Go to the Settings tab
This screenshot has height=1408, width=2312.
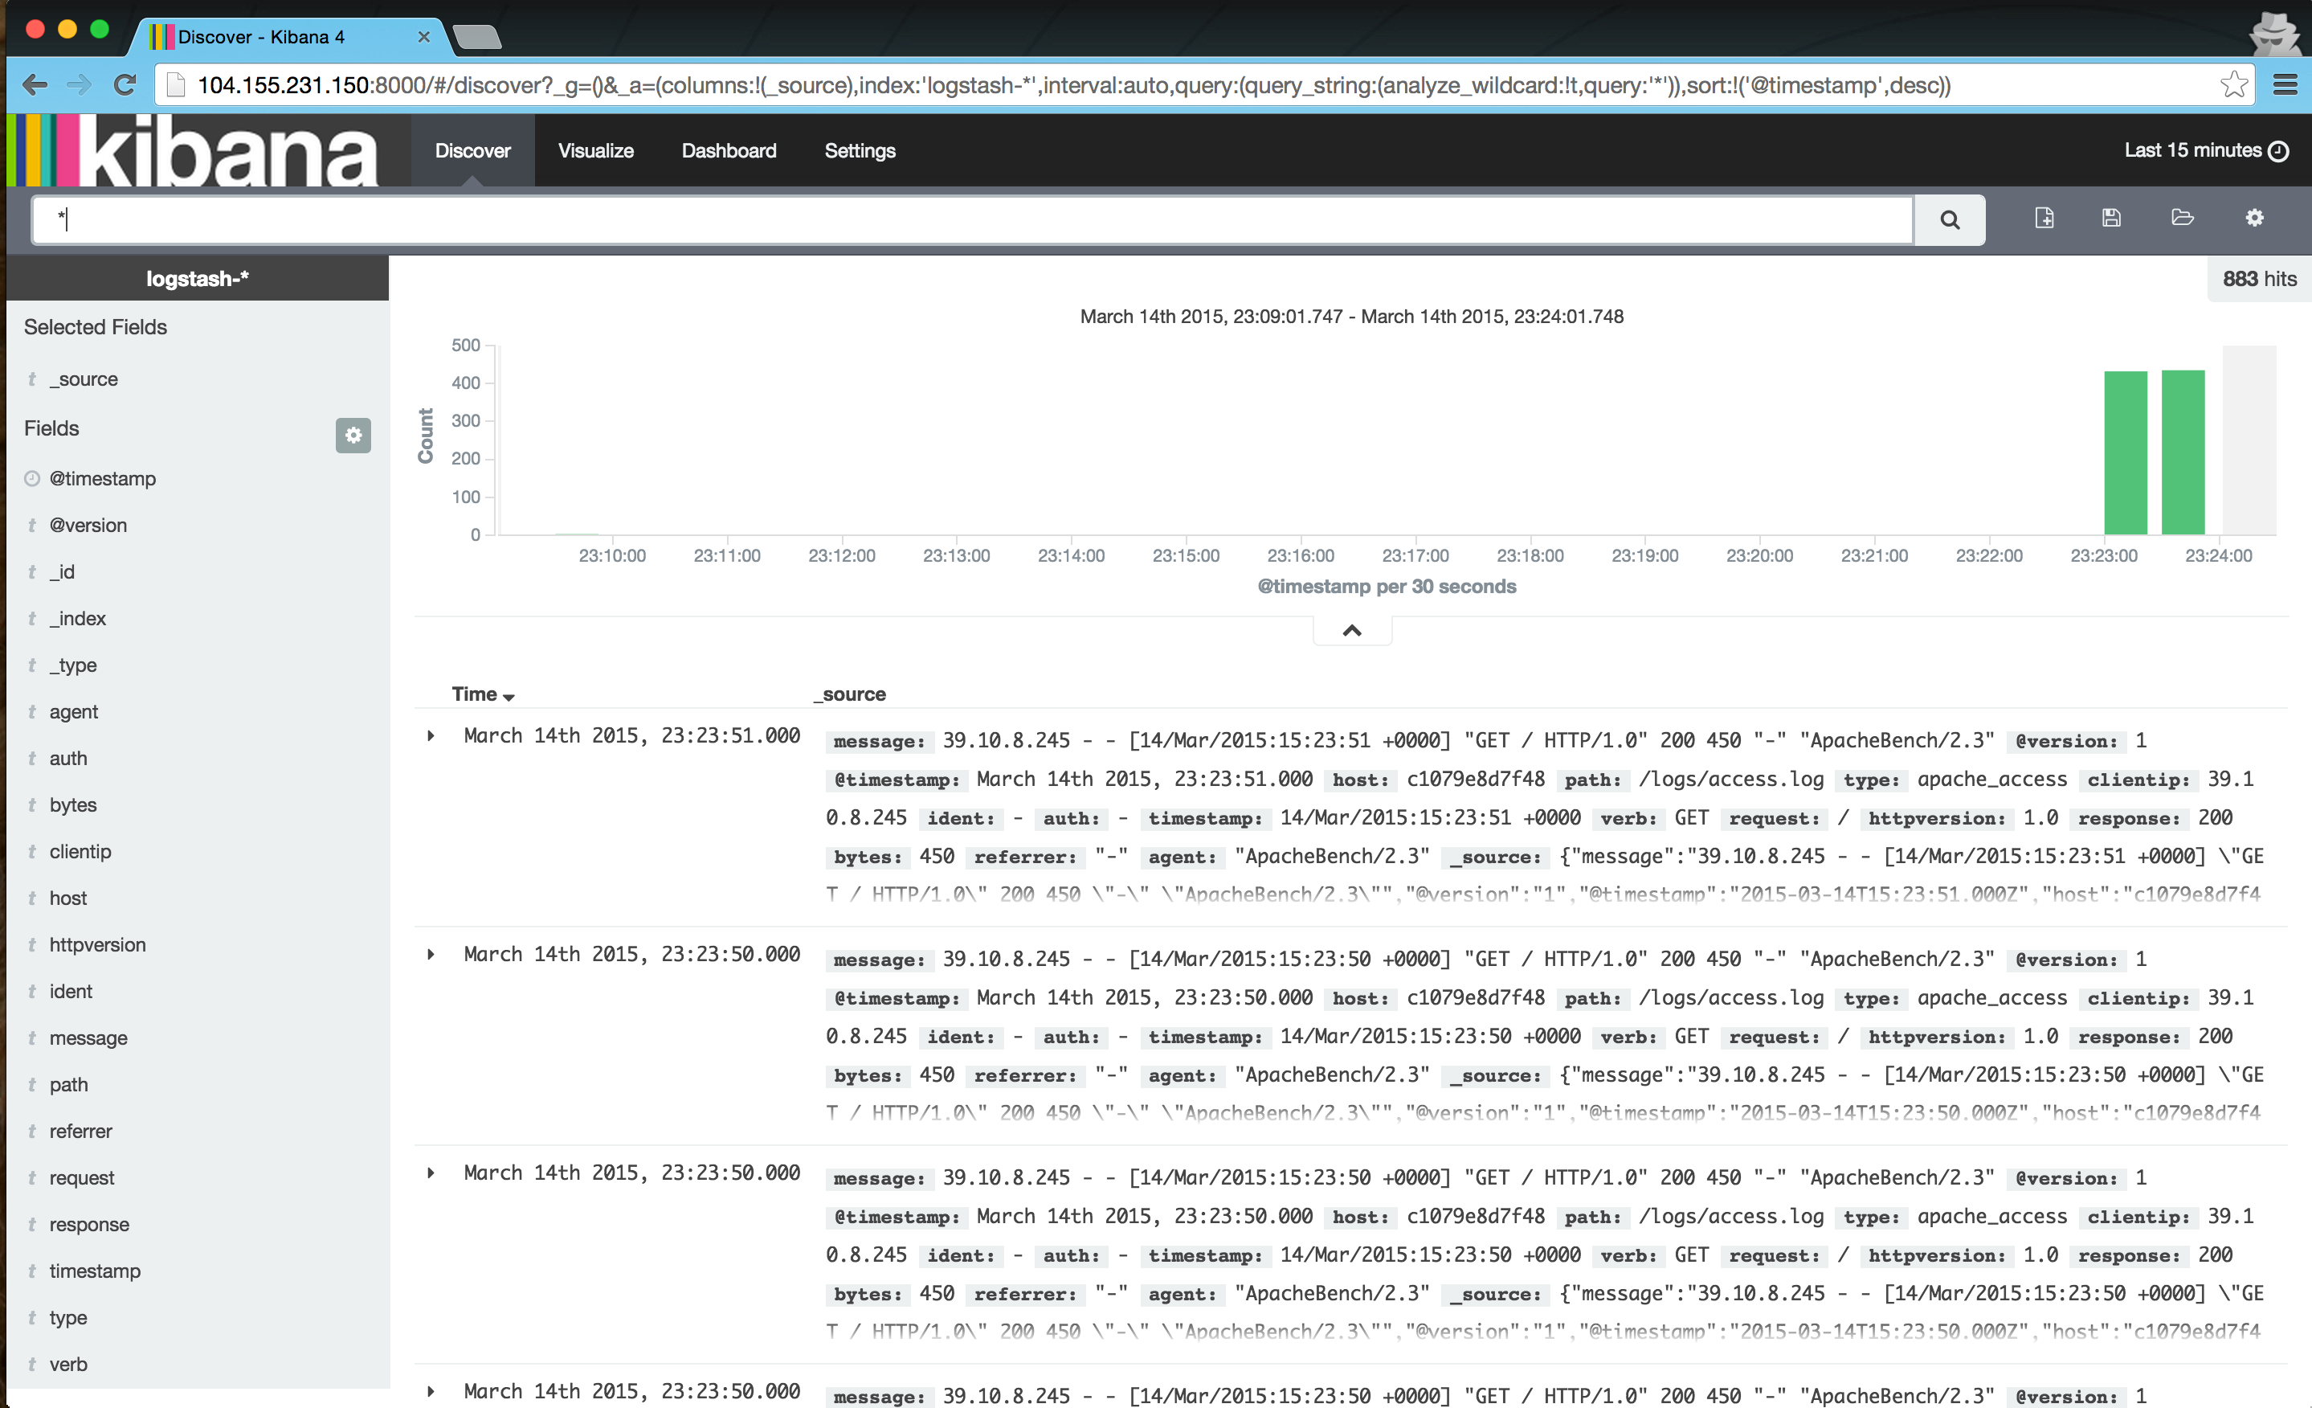click(x=859, y=151)
